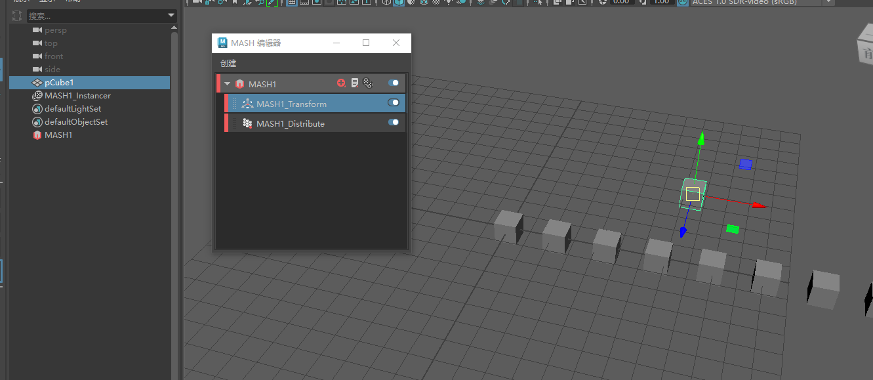Select pCube1 in the Outliner
This screenshot has height=380, width=873.
89,83
